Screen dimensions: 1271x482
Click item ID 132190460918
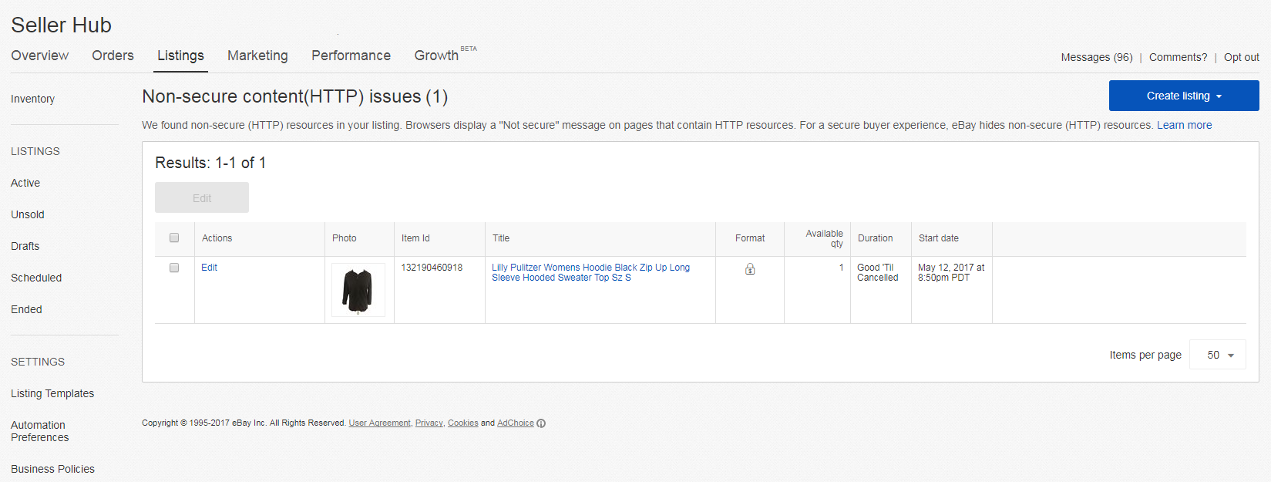(432, 268)
